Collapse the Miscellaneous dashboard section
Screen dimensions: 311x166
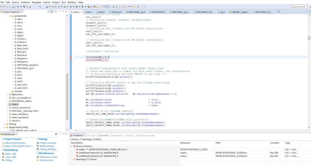(x=37, y=153)
